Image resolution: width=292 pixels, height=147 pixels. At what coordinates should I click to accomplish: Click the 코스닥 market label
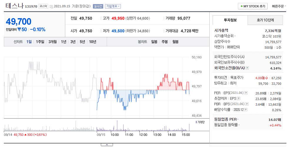44,6
